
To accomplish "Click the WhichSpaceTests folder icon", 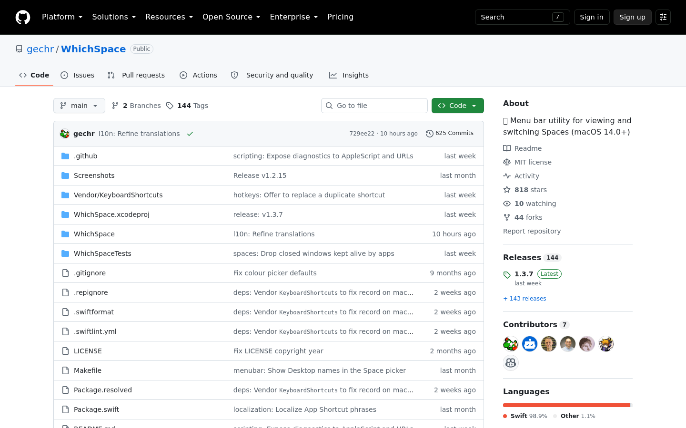I will (x=65, y=253).
